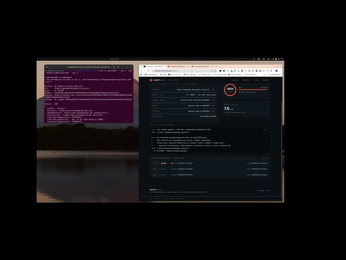Open the Activity nav link

(247, 80)
